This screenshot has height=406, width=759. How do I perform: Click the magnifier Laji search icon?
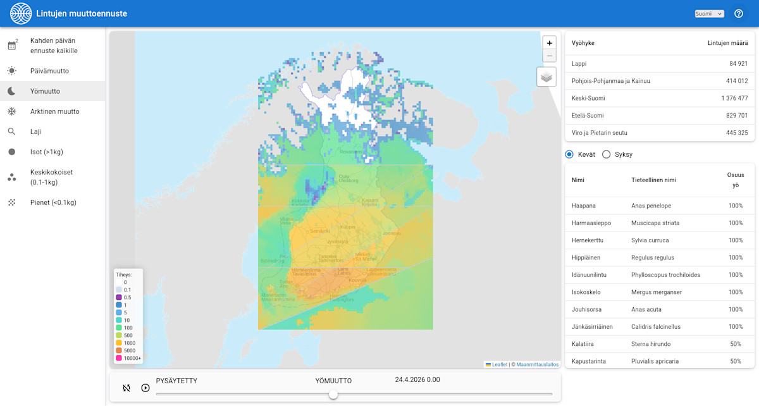click(x=12, y=132)
